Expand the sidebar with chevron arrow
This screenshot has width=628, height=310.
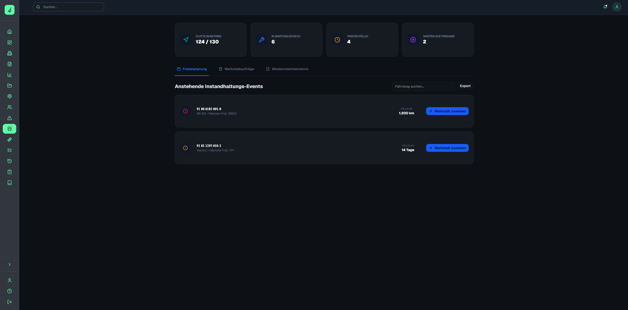tap(9, 265)
